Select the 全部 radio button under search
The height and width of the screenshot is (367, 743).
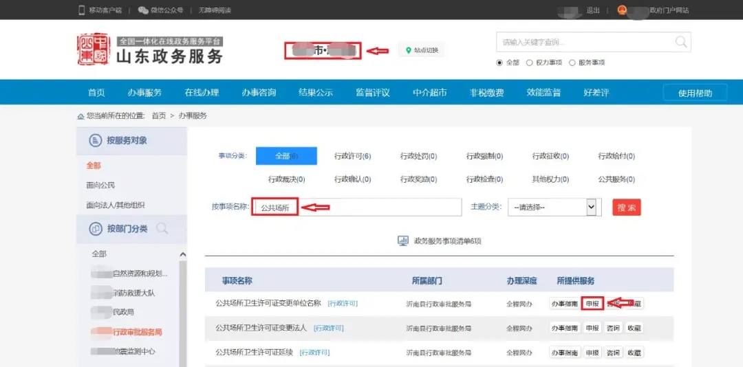point(500,63)
